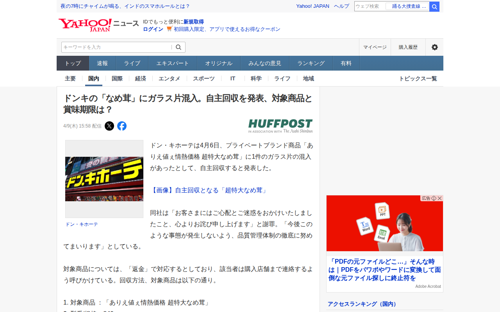This screenshot has width=500, height=312.
Task: Click the shopping cart coupon icon
Action: click(169, 29)
